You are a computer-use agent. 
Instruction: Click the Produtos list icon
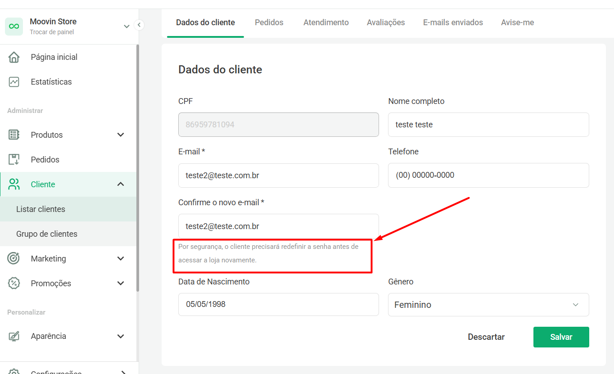(x=14, y=135)
